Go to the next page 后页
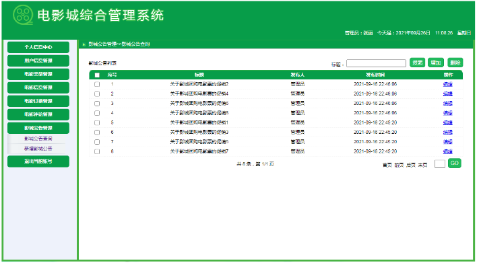The height and width of the screenshot is (265, 479). click(411, 165)
